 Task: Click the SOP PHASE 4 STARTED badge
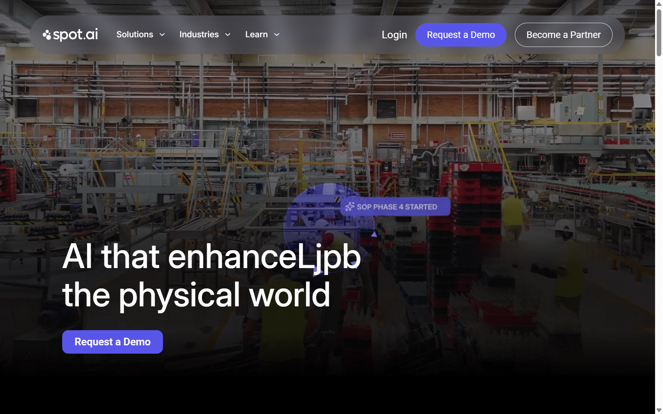tap(395, 207)
